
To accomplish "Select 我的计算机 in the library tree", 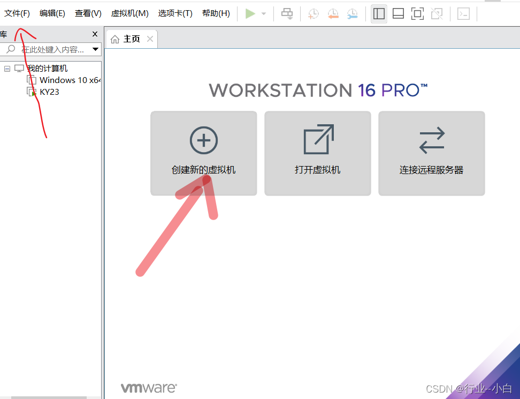I will click(x=48, y=69).
